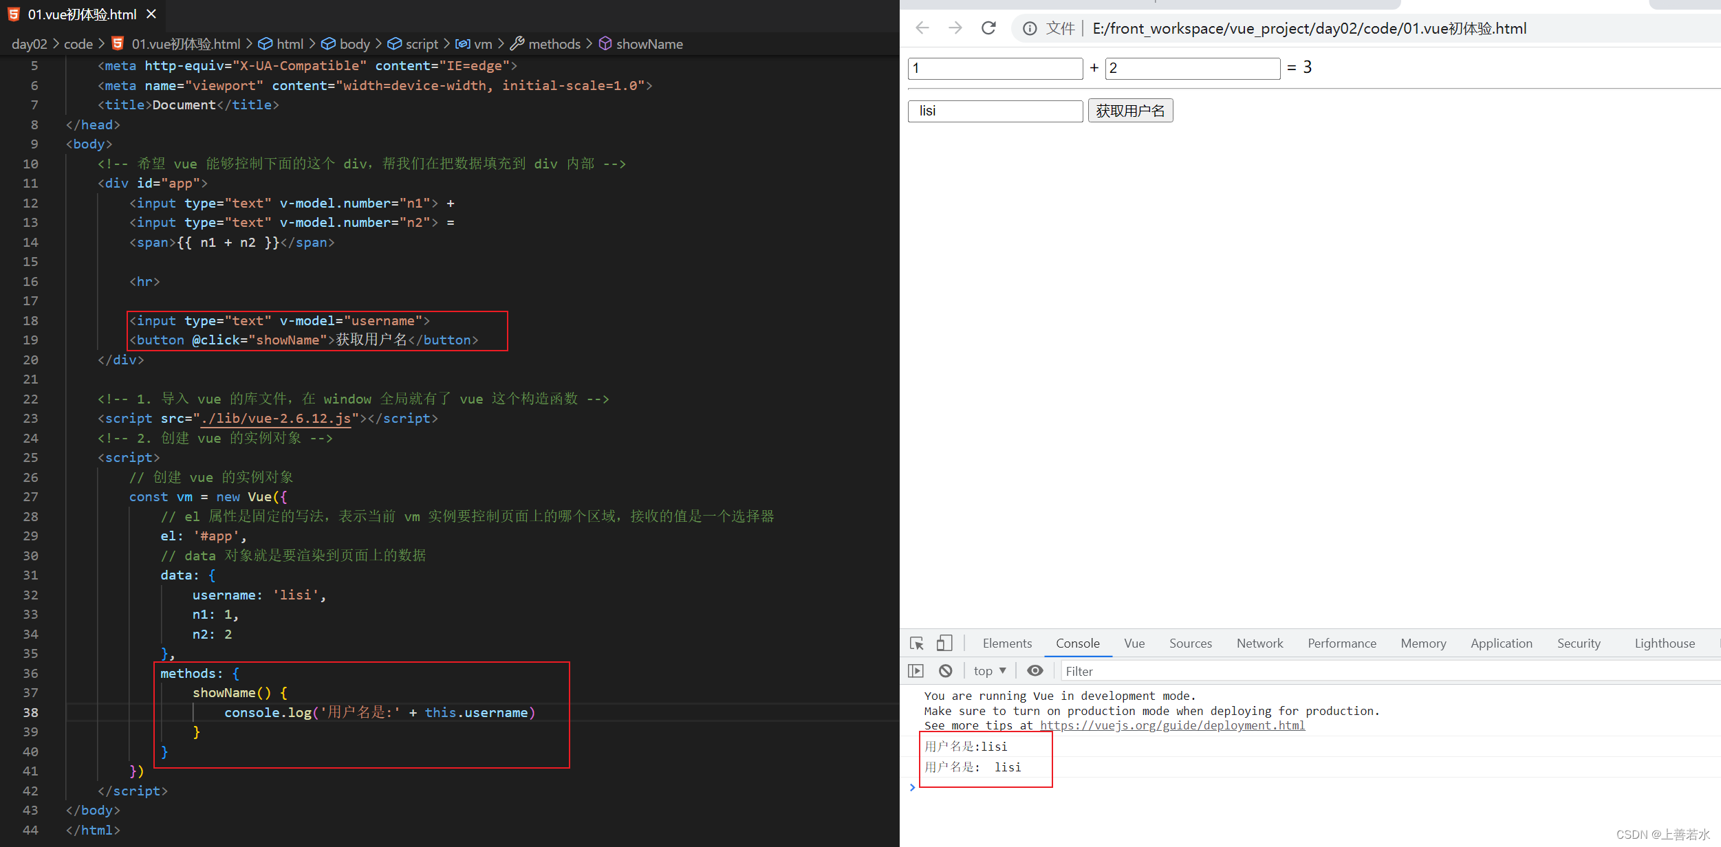Click the 'n2: 2' data line
1721x847 pixels.
(212, 635)
